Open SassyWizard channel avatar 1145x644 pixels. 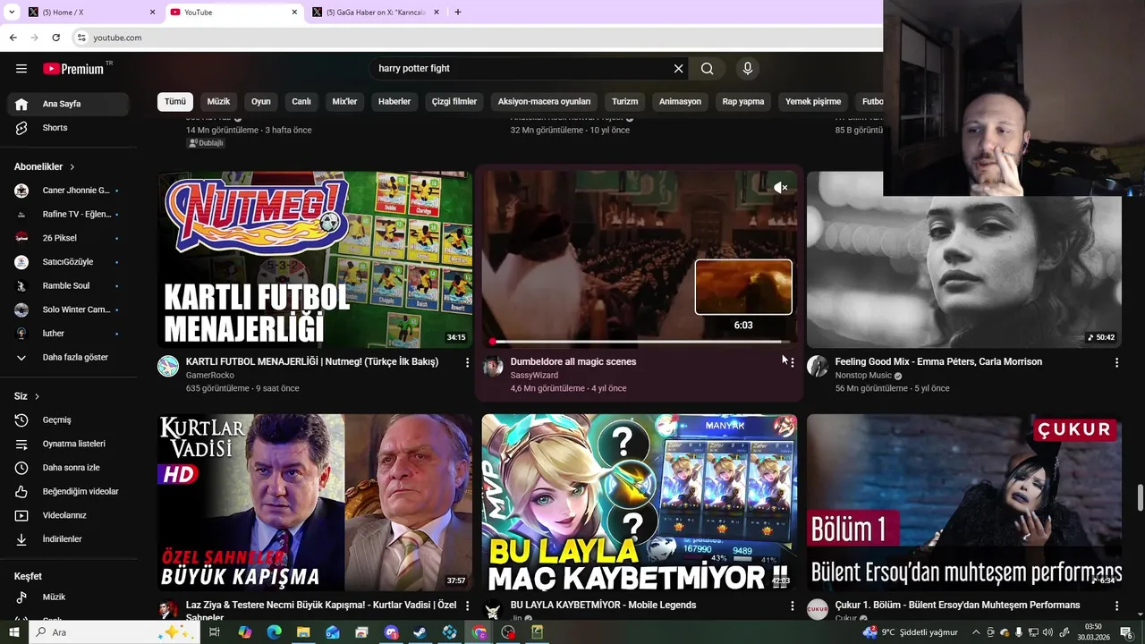[x=493, y=366]
